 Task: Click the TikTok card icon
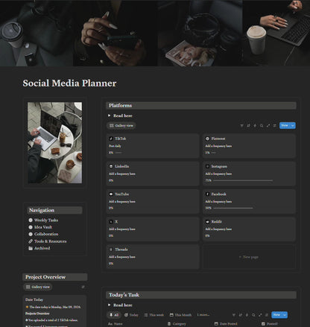(111, 139)
